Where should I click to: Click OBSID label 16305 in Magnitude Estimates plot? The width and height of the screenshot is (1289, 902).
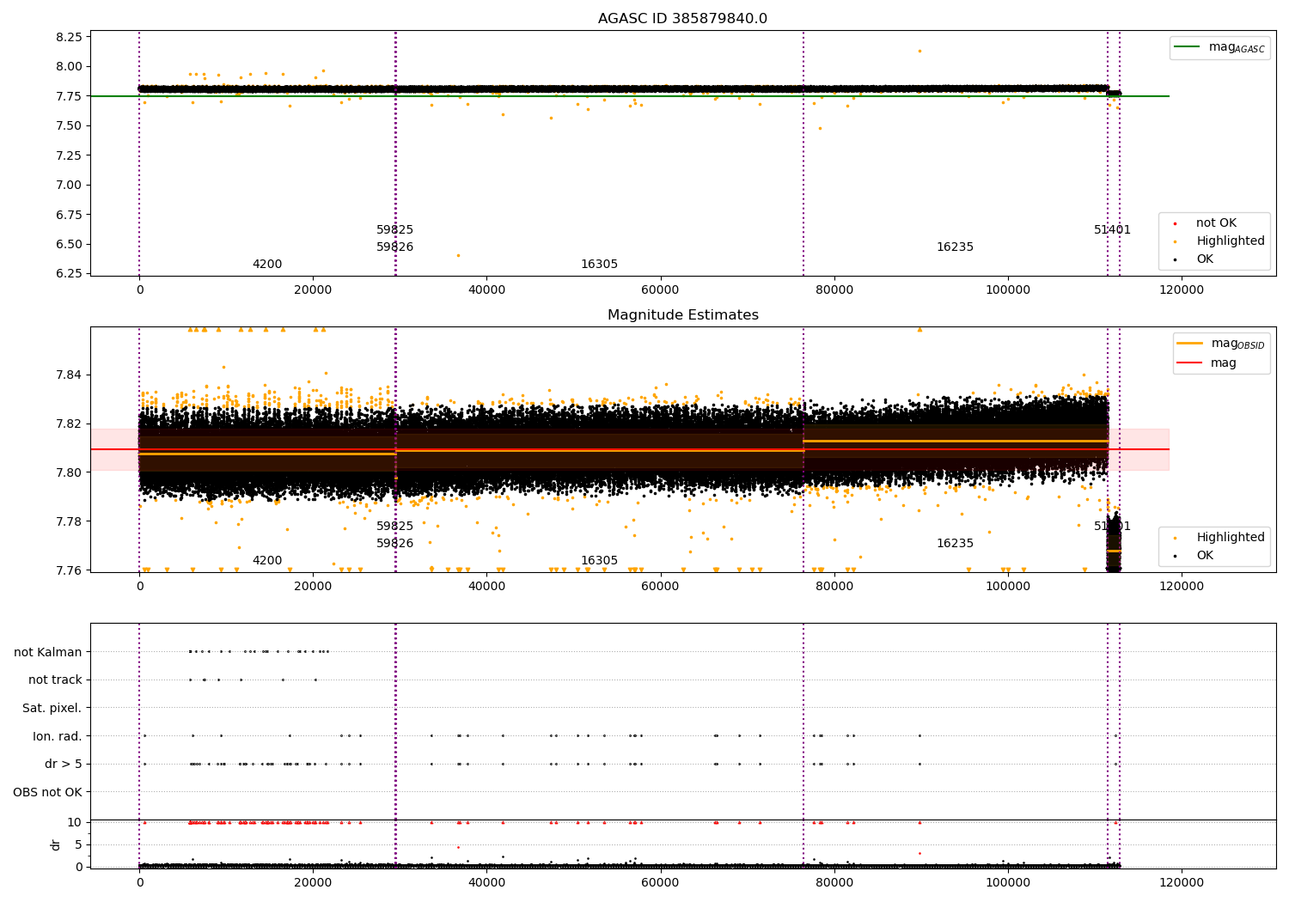coord(599,561)
